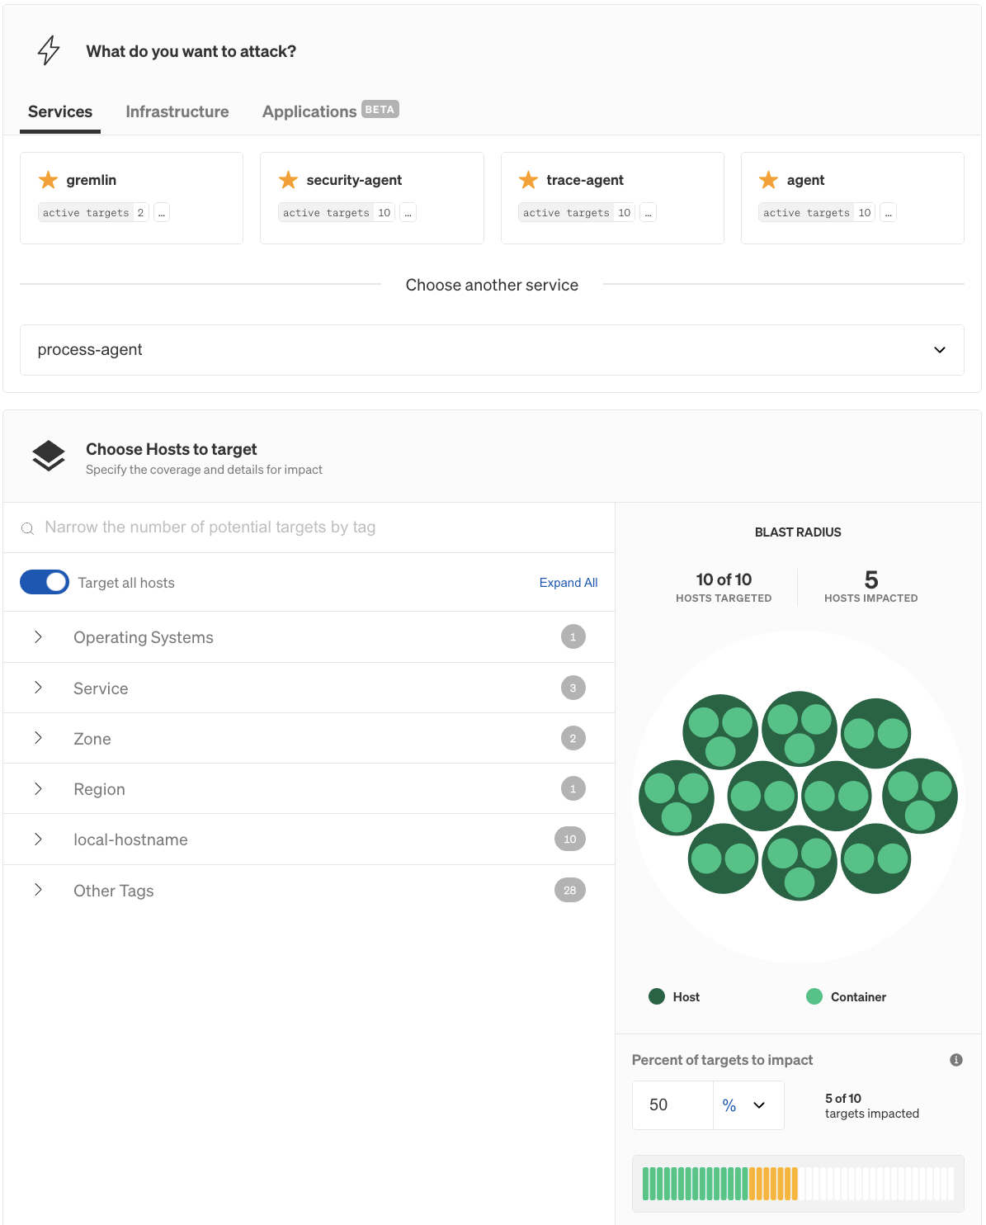Click the 5 hosts impacted number
This screenshot has height=1225, width=986.
[x=871, y=579]
